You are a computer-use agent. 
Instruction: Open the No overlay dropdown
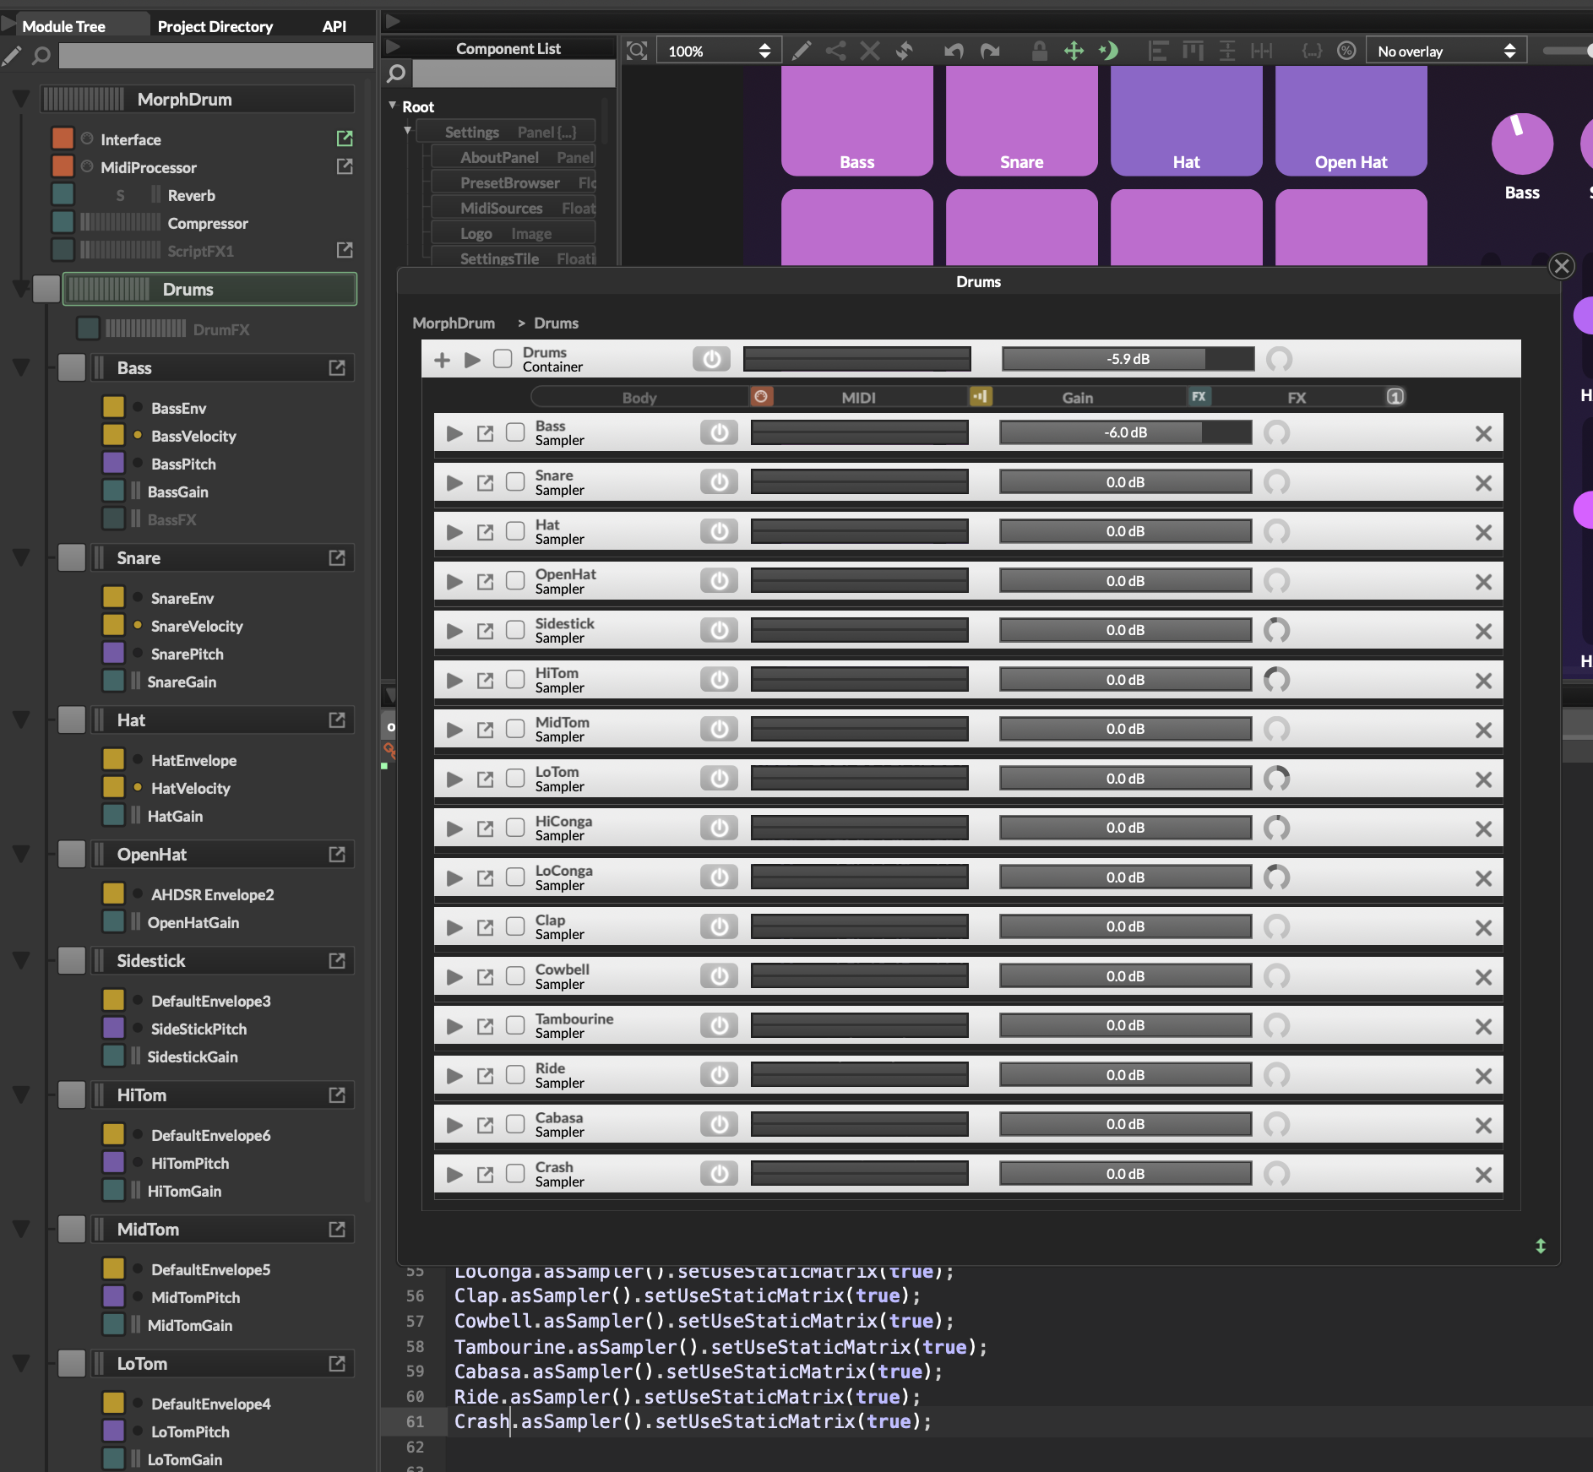click(x=1445, y=51)
